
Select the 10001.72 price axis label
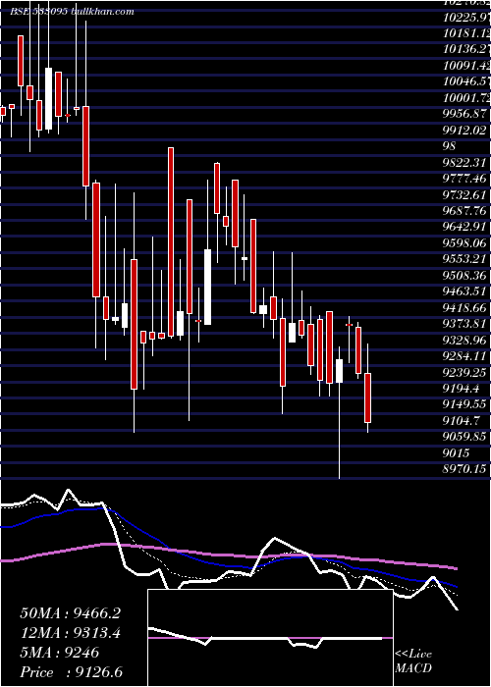coord(466,98)
